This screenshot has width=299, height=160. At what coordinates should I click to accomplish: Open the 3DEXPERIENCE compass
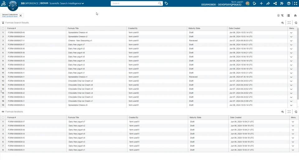click(13, 6)
